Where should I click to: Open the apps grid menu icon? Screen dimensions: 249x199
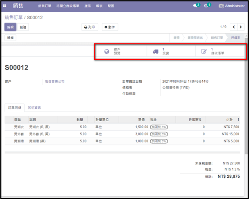point(5,6)
